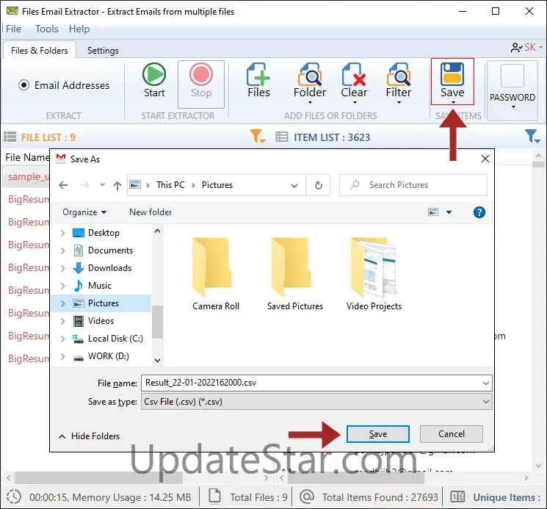Open the address bar history dropdown
The width and height of the screenshot is (547, 509).
[294, 185]
